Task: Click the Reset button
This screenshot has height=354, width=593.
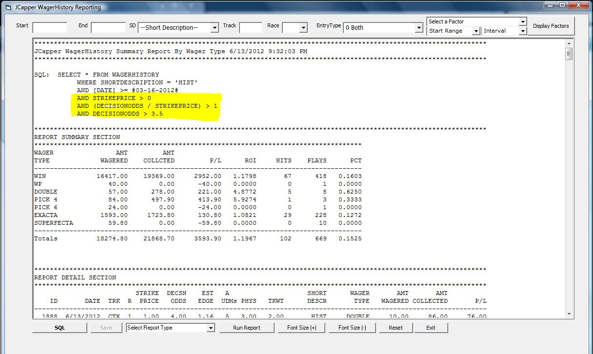Action: (395, 328)
